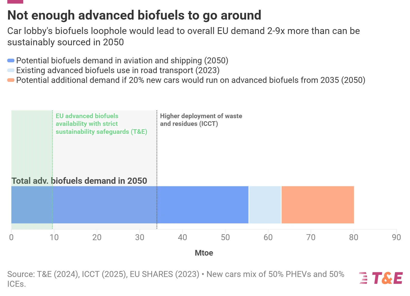This screenshot has width=410, height=296.
Task: Click the 50 tick label on the axis
Action: pos(225,237)
